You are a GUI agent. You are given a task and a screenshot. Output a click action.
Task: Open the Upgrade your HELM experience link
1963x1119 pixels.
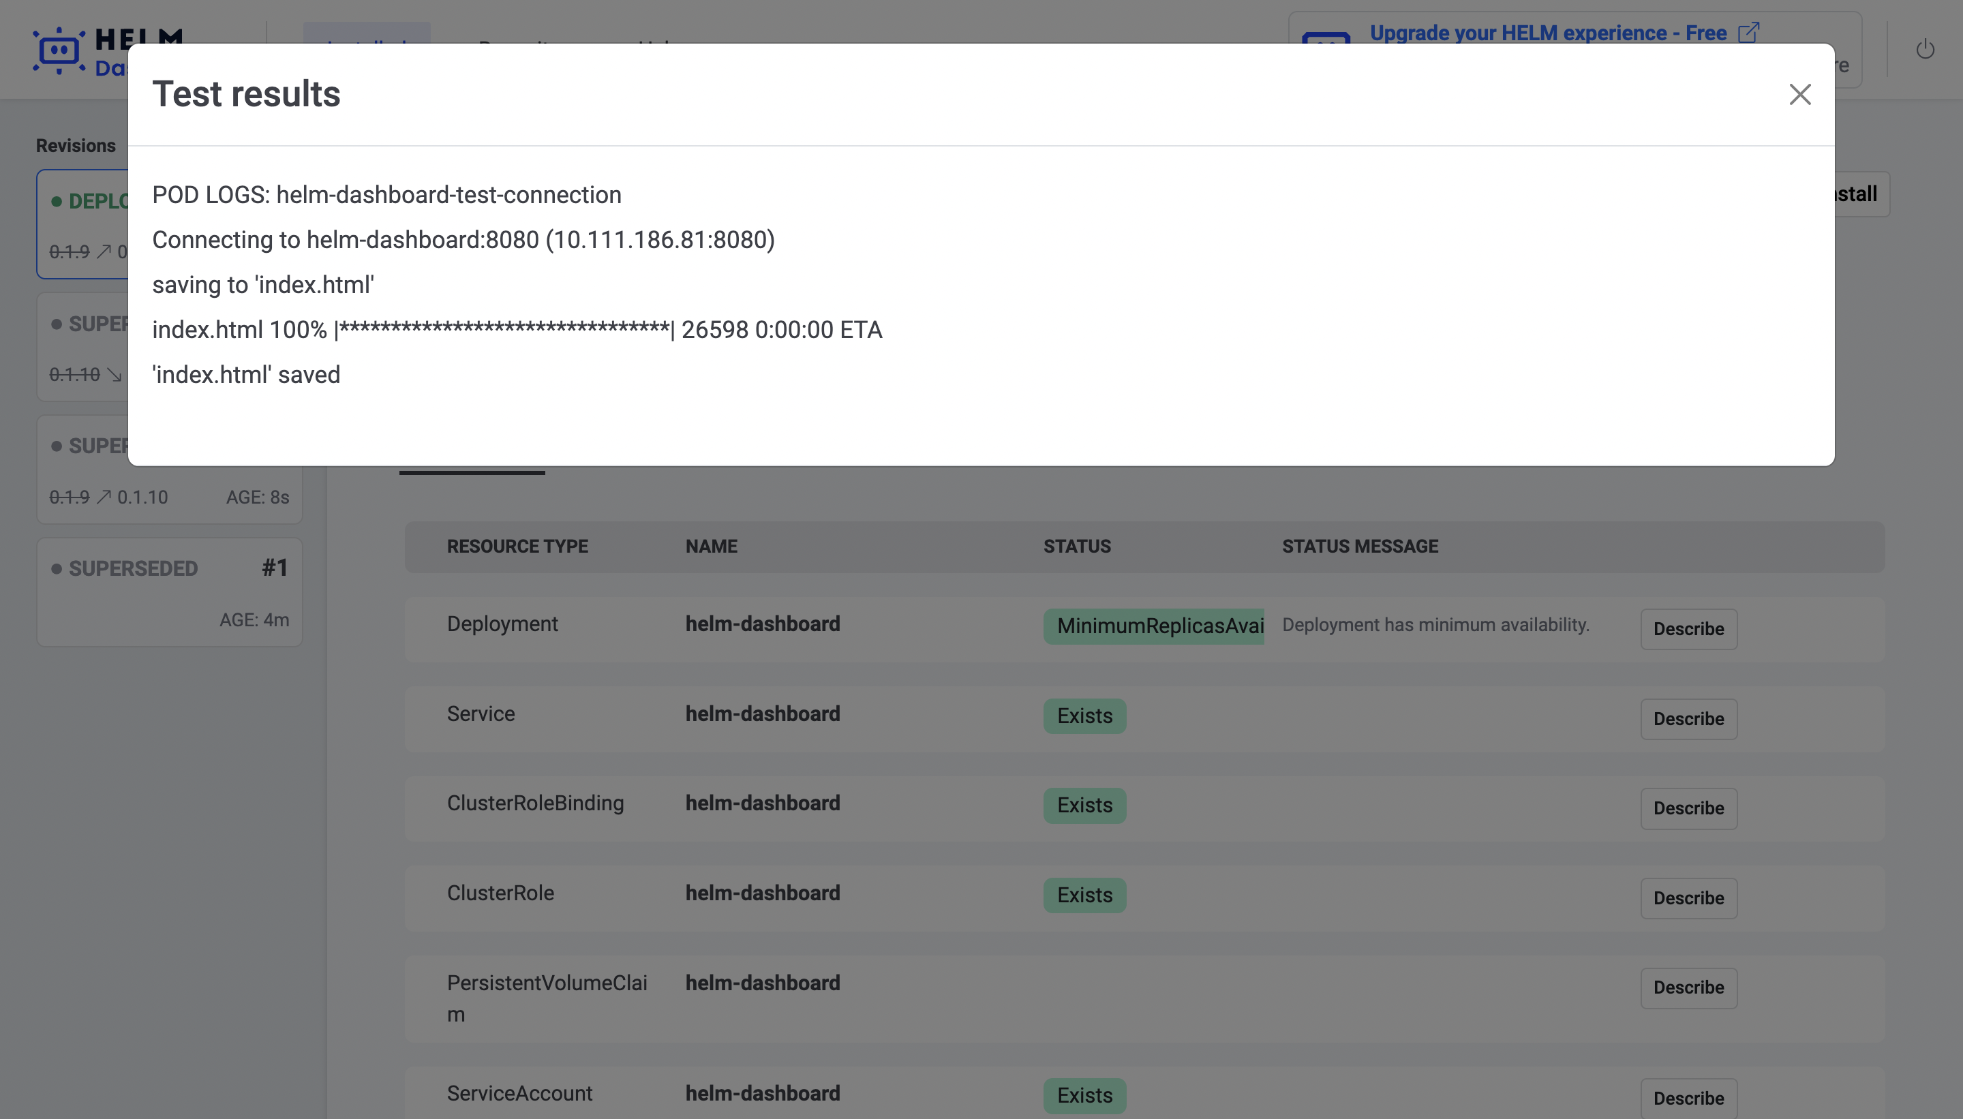(1547, 33)
